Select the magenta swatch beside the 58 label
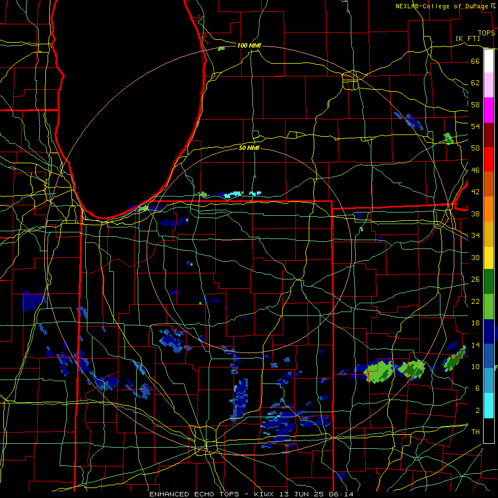The image size is (498, 498). tap(489, 110)
